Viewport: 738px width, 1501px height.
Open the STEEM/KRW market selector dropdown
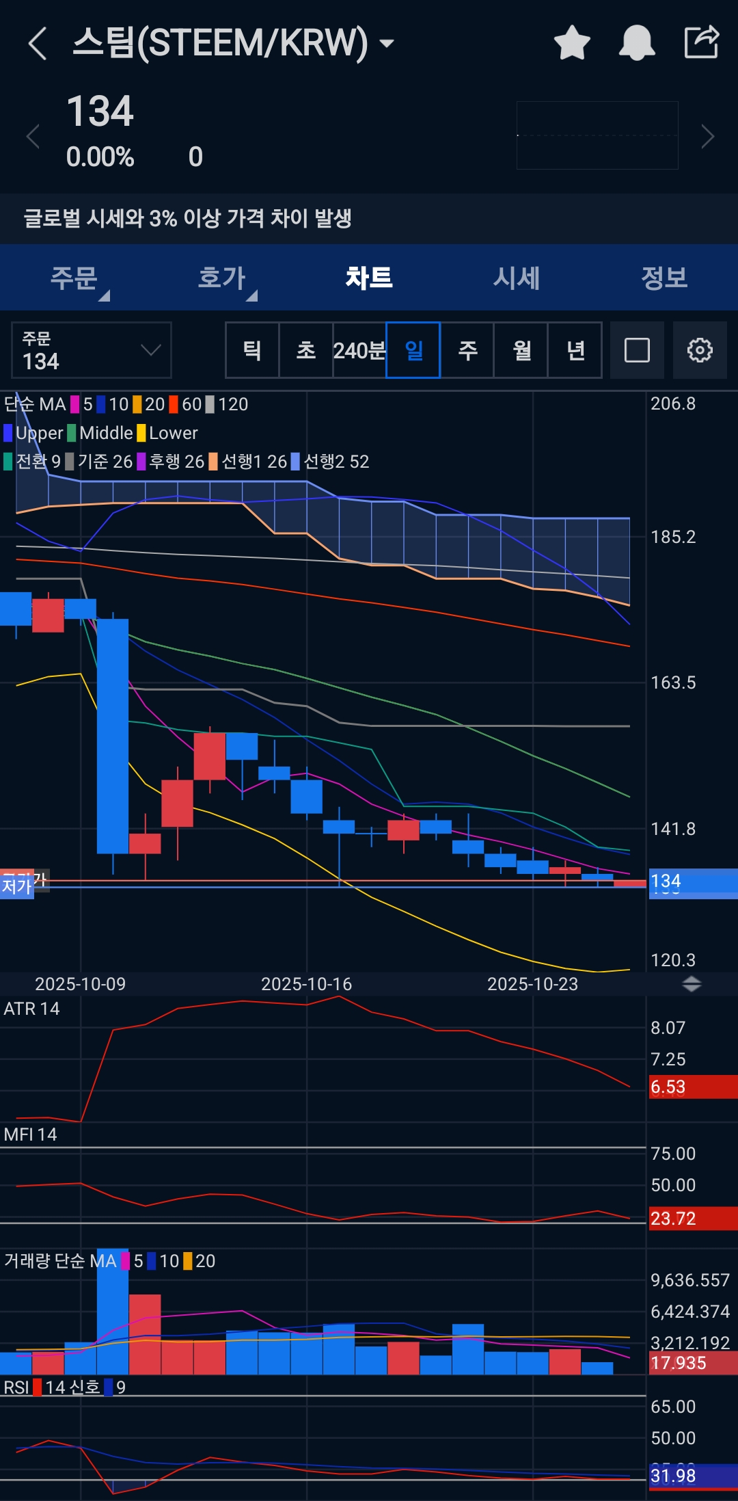[x=233, y=43]
